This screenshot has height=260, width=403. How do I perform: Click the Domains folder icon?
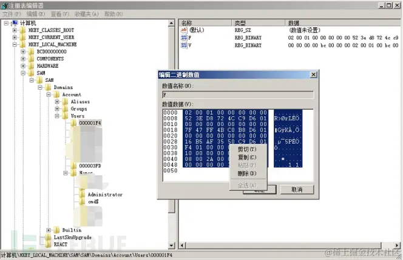[49, 87]
